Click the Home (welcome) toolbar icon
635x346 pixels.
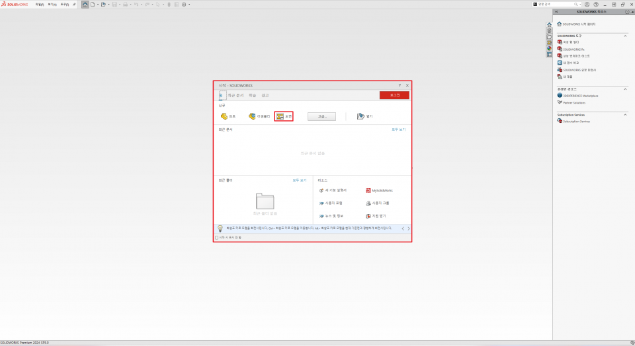[85, 5]
